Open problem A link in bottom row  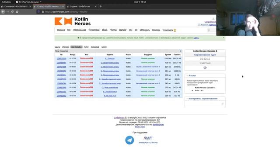(x=110, y=96)
